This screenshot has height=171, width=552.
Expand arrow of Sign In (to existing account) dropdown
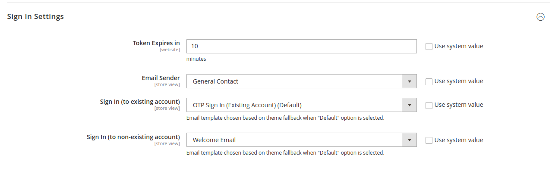click(409, 105)
